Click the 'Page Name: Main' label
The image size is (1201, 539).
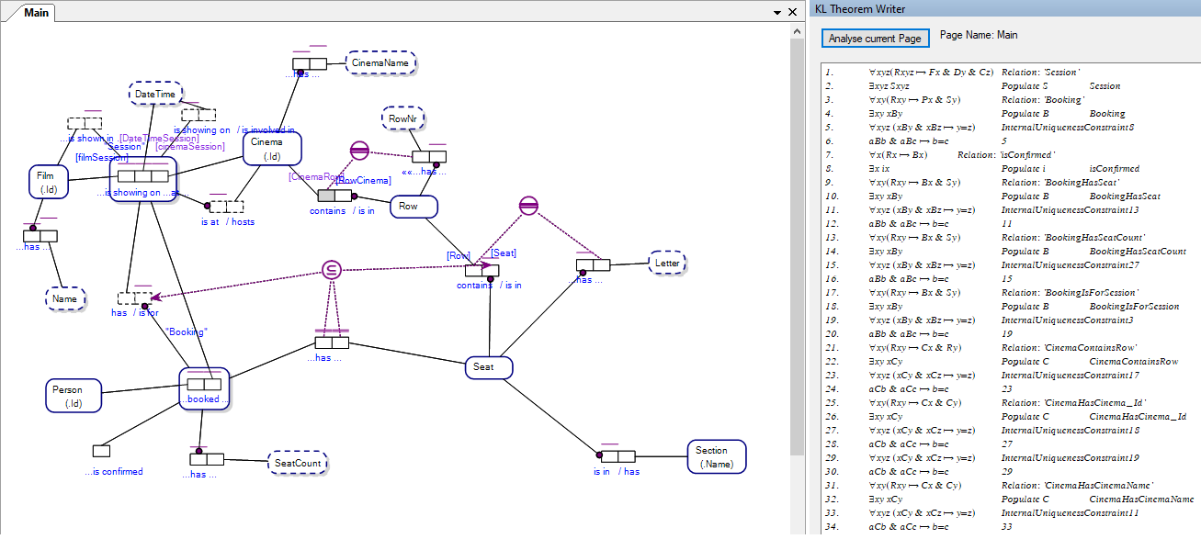(x=979, y=35)
